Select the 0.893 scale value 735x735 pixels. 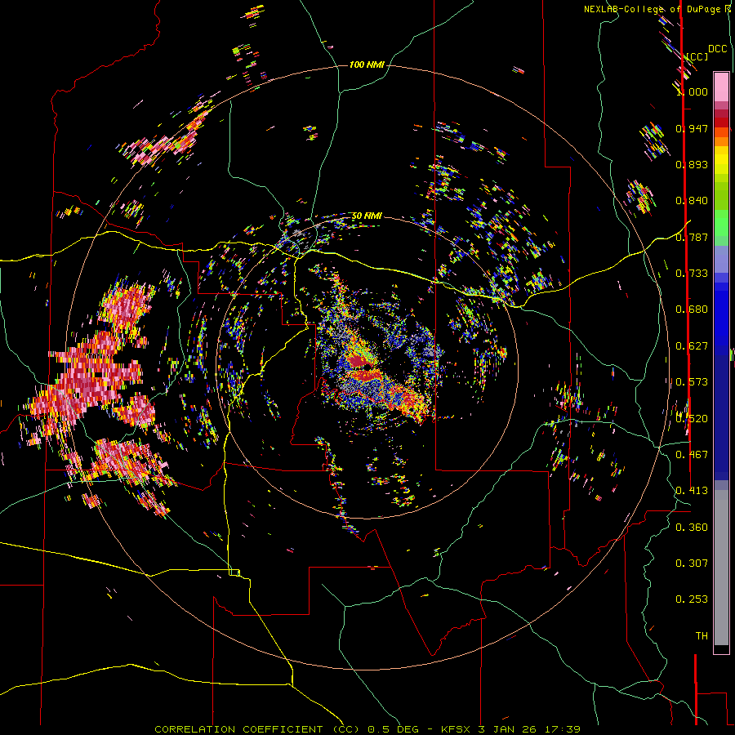tap(692, 164)
